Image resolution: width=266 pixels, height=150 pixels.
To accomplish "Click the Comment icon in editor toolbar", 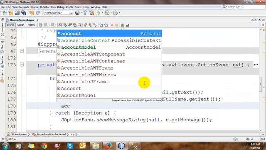I will (x=123, y=25).
